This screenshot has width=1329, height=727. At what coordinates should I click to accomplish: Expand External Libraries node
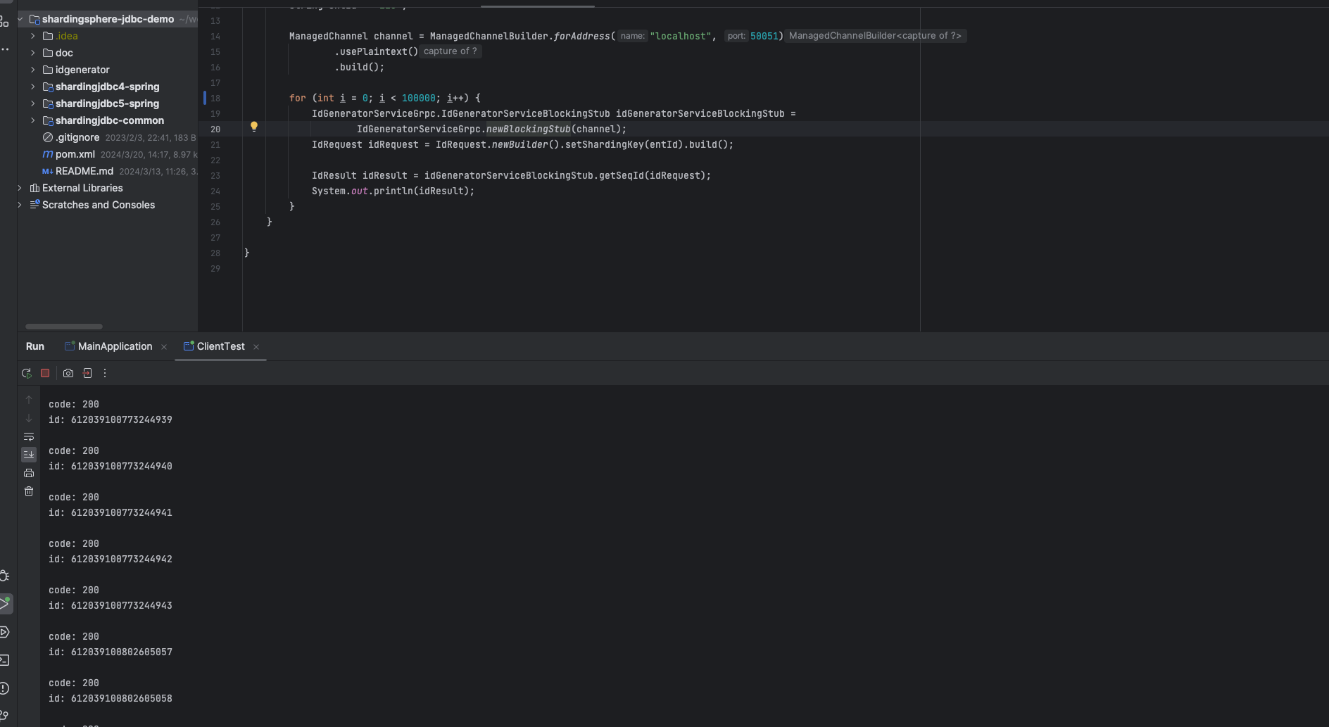point(20,188)
